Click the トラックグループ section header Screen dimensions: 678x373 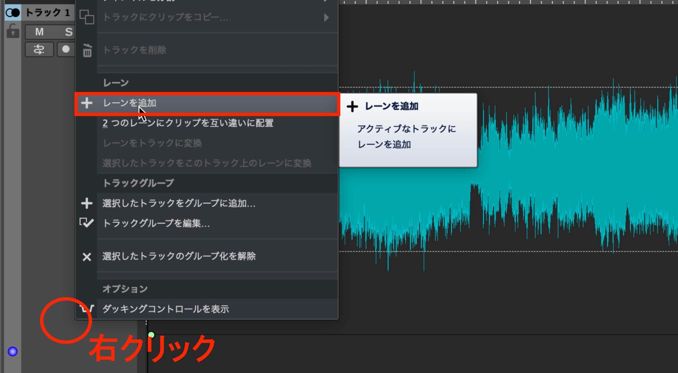pyautogui.click(x=138, y=183)
